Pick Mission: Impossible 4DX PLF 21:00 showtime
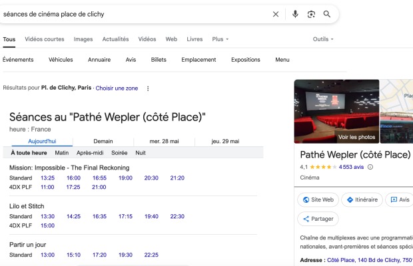413x266 pixels. point(99,187)
